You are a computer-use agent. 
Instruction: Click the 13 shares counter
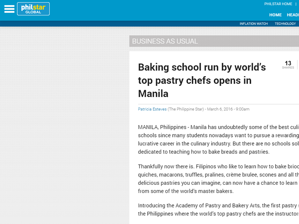coord(288,65)
